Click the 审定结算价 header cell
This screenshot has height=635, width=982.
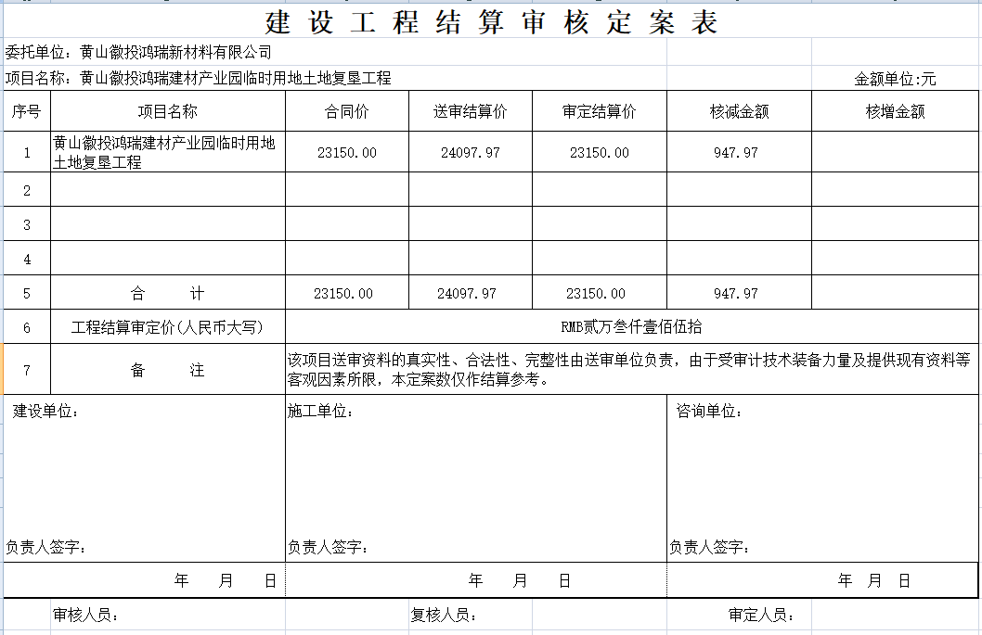[x=599, y=112]
